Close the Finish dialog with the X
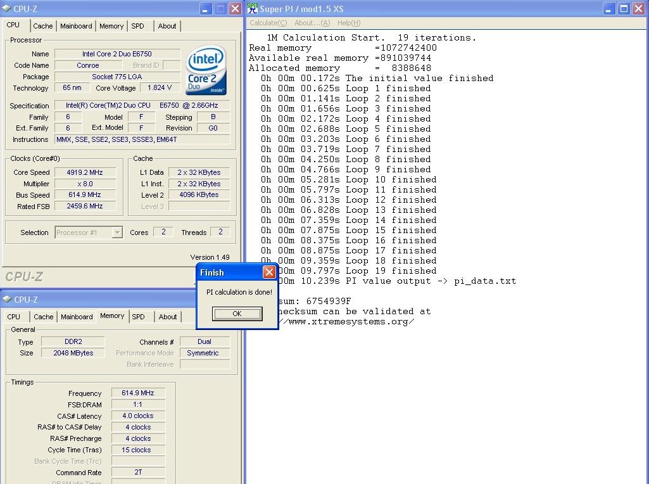649x484 pixels. pos(269,272)
